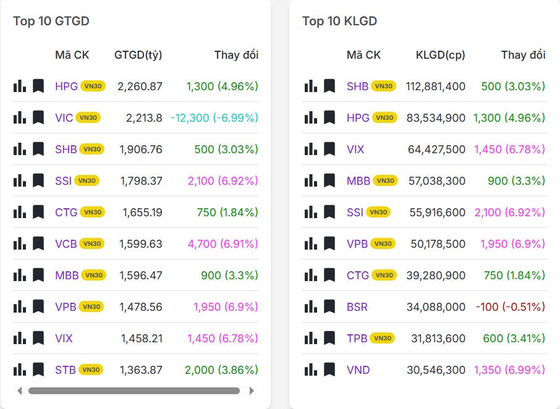The width and height of the screenshot is (560, 409).
Task: Click the Mã CK column header
Action: [72, 55]
